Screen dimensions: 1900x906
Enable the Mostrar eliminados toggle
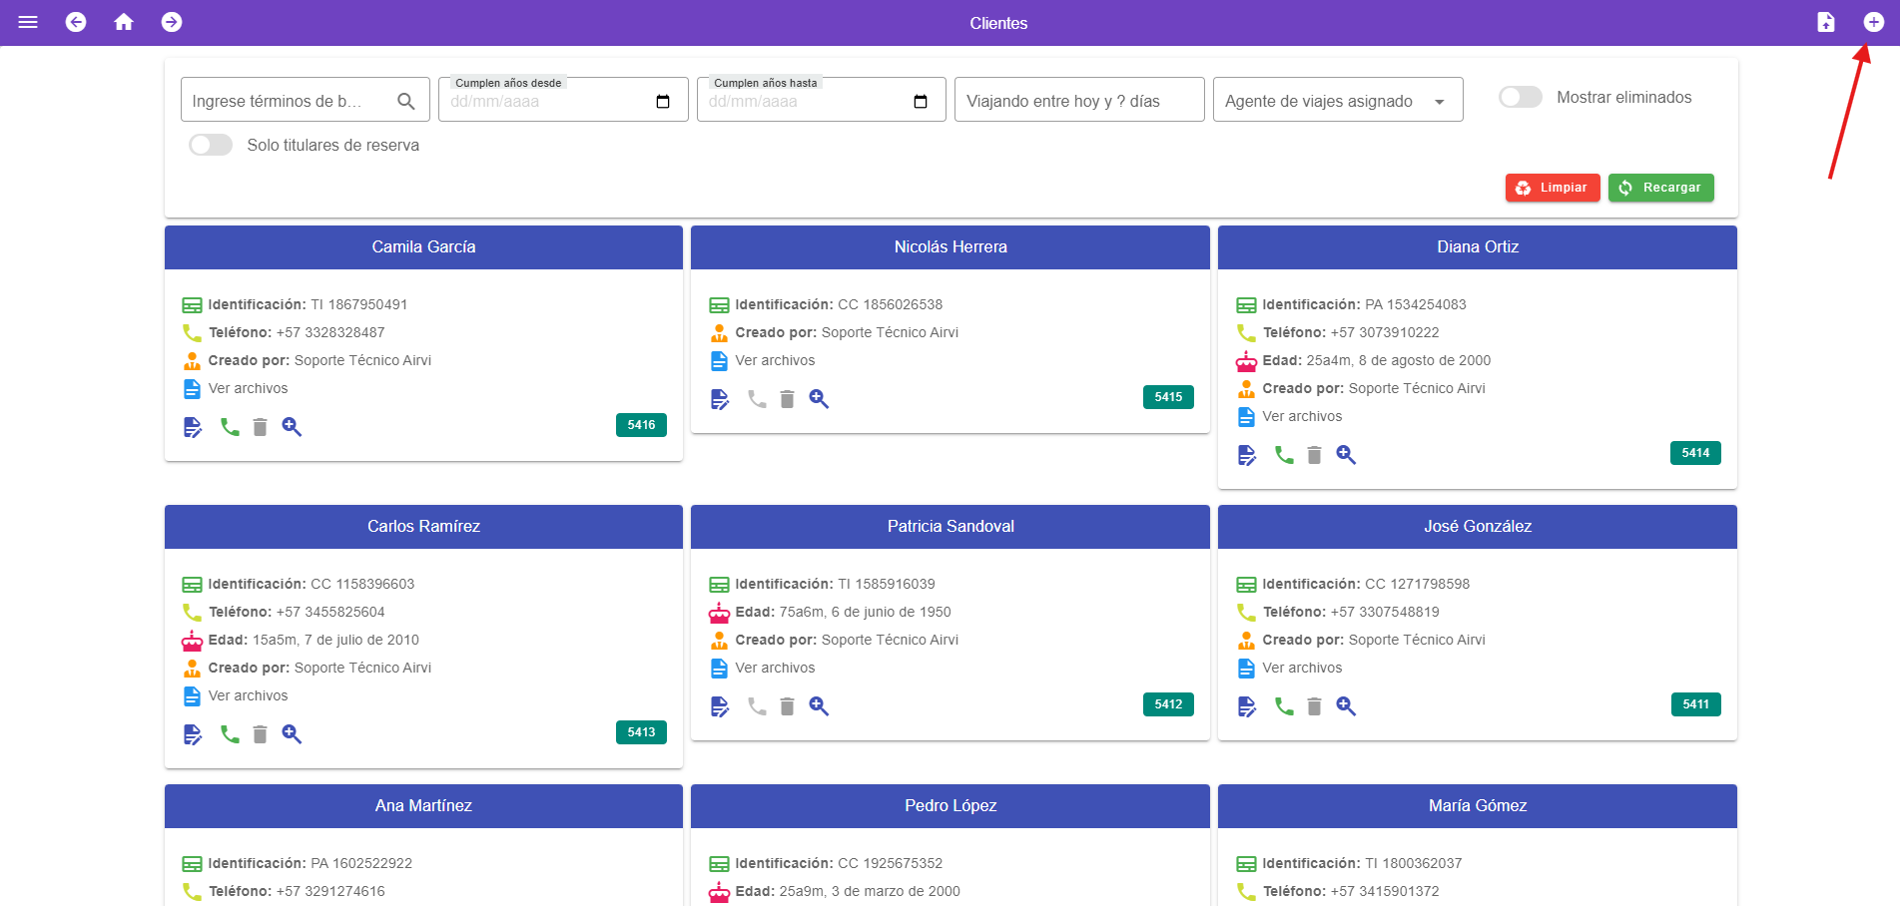click(1520, 97)
